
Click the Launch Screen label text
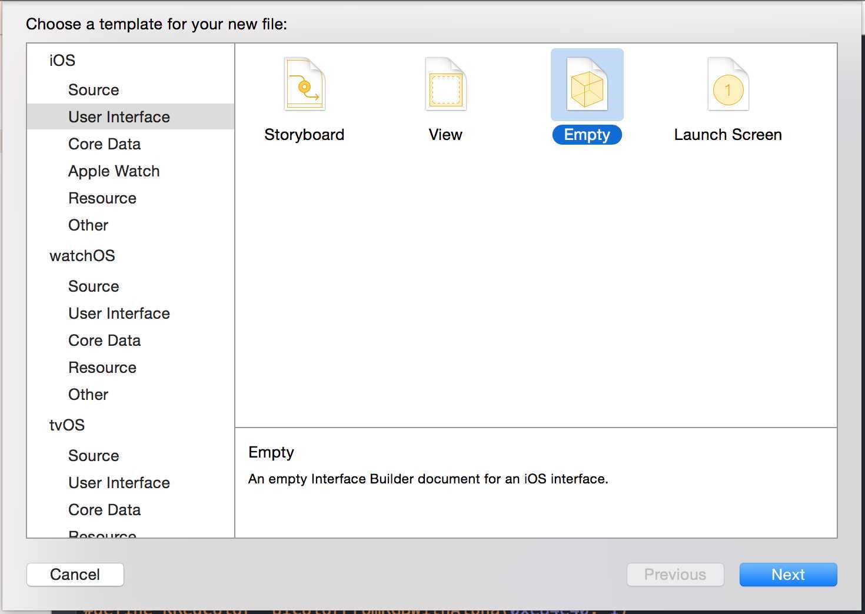coord(728,135)
